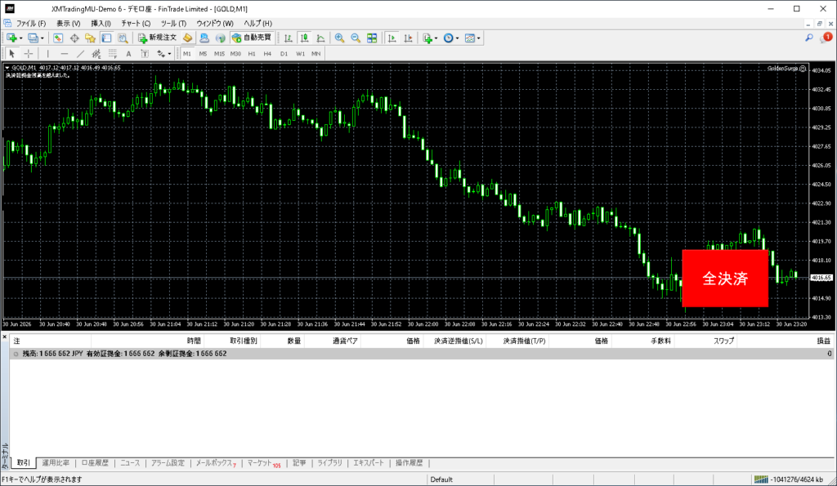Open the ファイル (F) menu

(31, 24)
